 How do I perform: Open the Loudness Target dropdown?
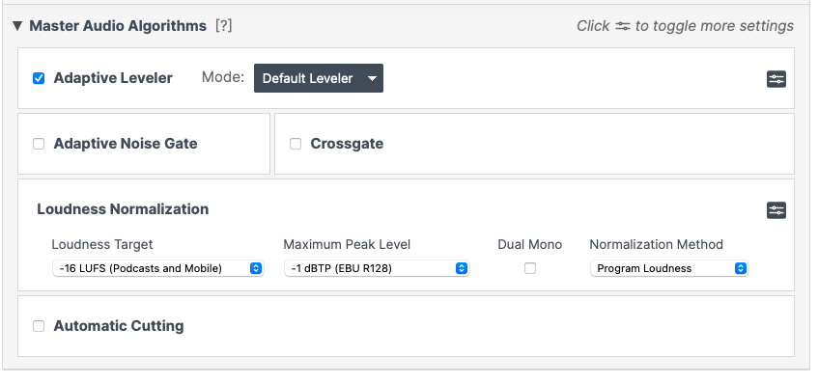(x=158, y=268)
